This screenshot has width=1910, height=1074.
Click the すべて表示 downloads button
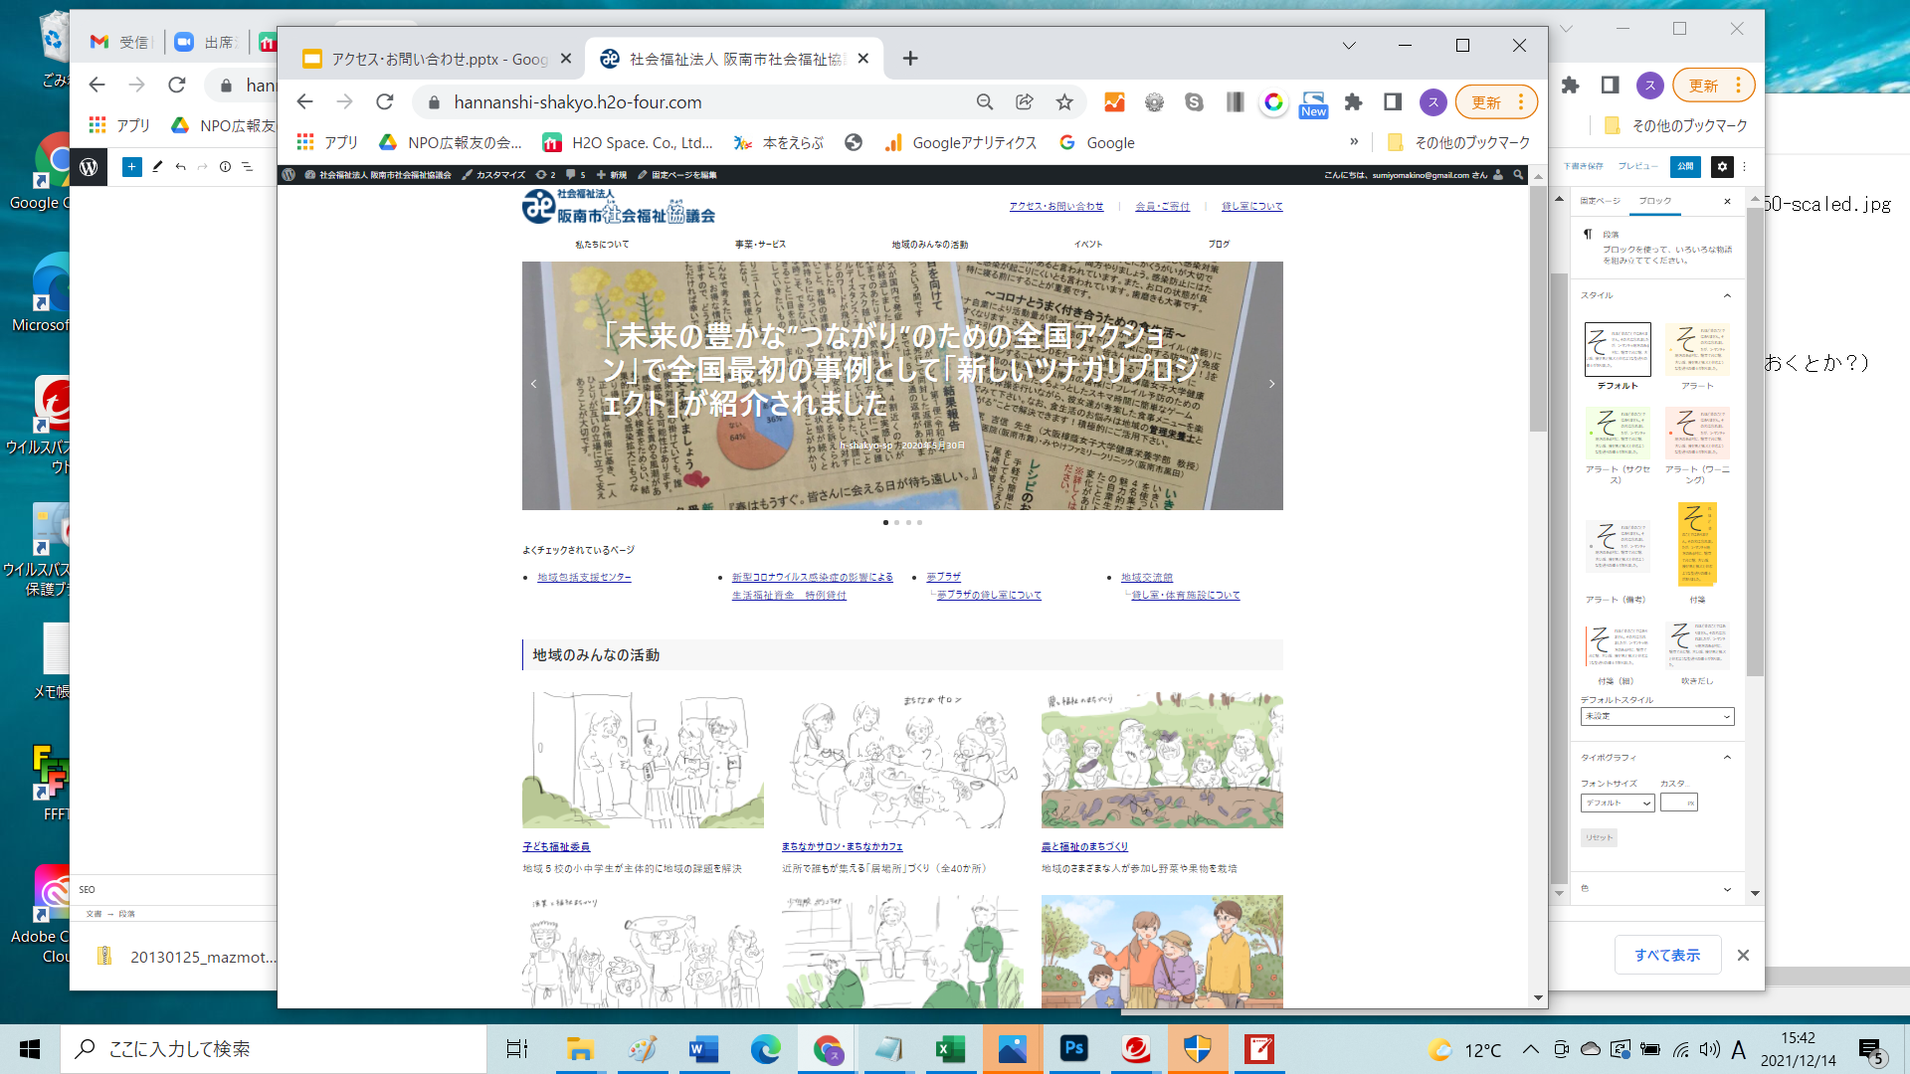pyautogui.click(x=1667, y=956)
